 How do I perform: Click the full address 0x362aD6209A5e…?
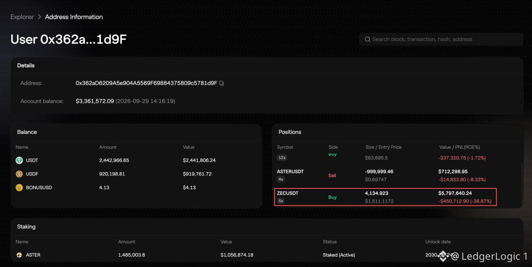click(146, 83)
